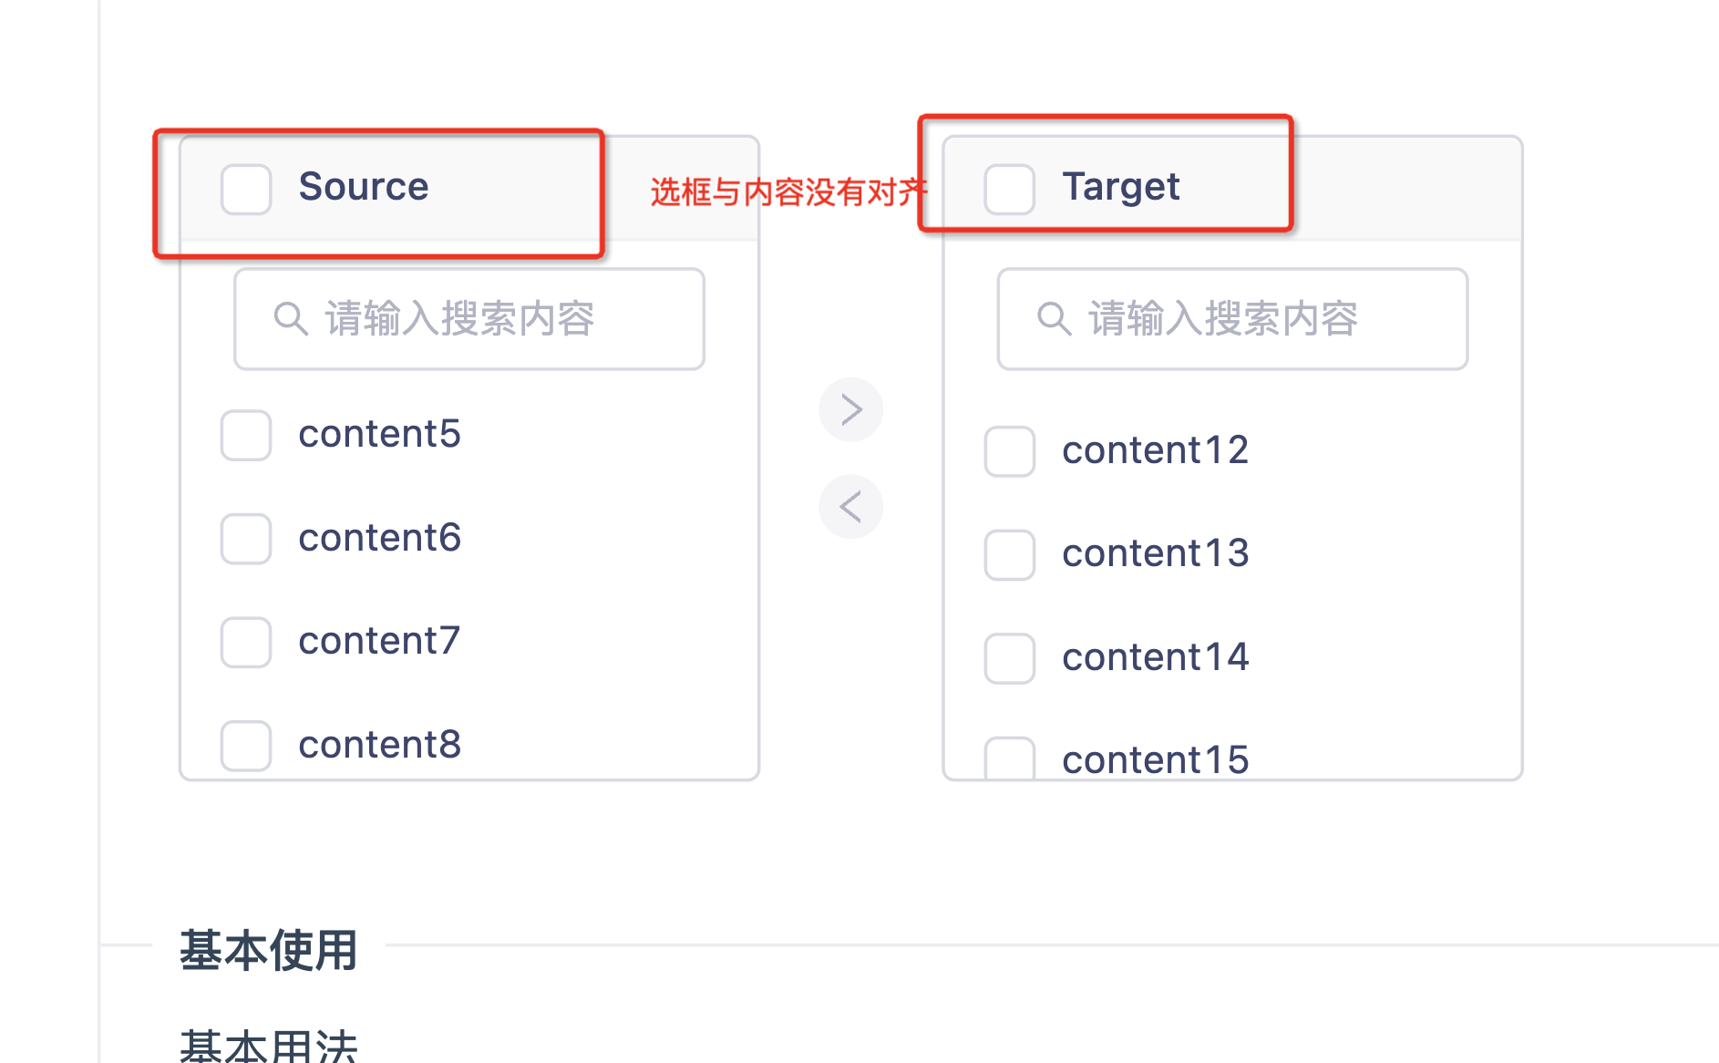Screen dimensions: 1719x1063
Task: Click the Target panel title
Action: [1121, 186]
